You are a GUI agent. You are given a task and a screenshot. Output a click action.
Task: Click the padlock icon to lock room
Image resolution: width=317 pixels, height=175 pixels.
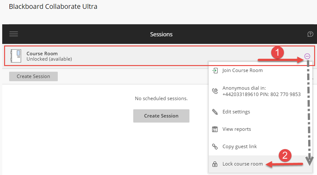[x=215, y=164]
